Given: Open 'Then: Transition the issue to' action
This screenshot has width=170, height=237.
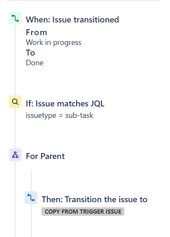Looking at the screenshot, I should click(94, 199).
